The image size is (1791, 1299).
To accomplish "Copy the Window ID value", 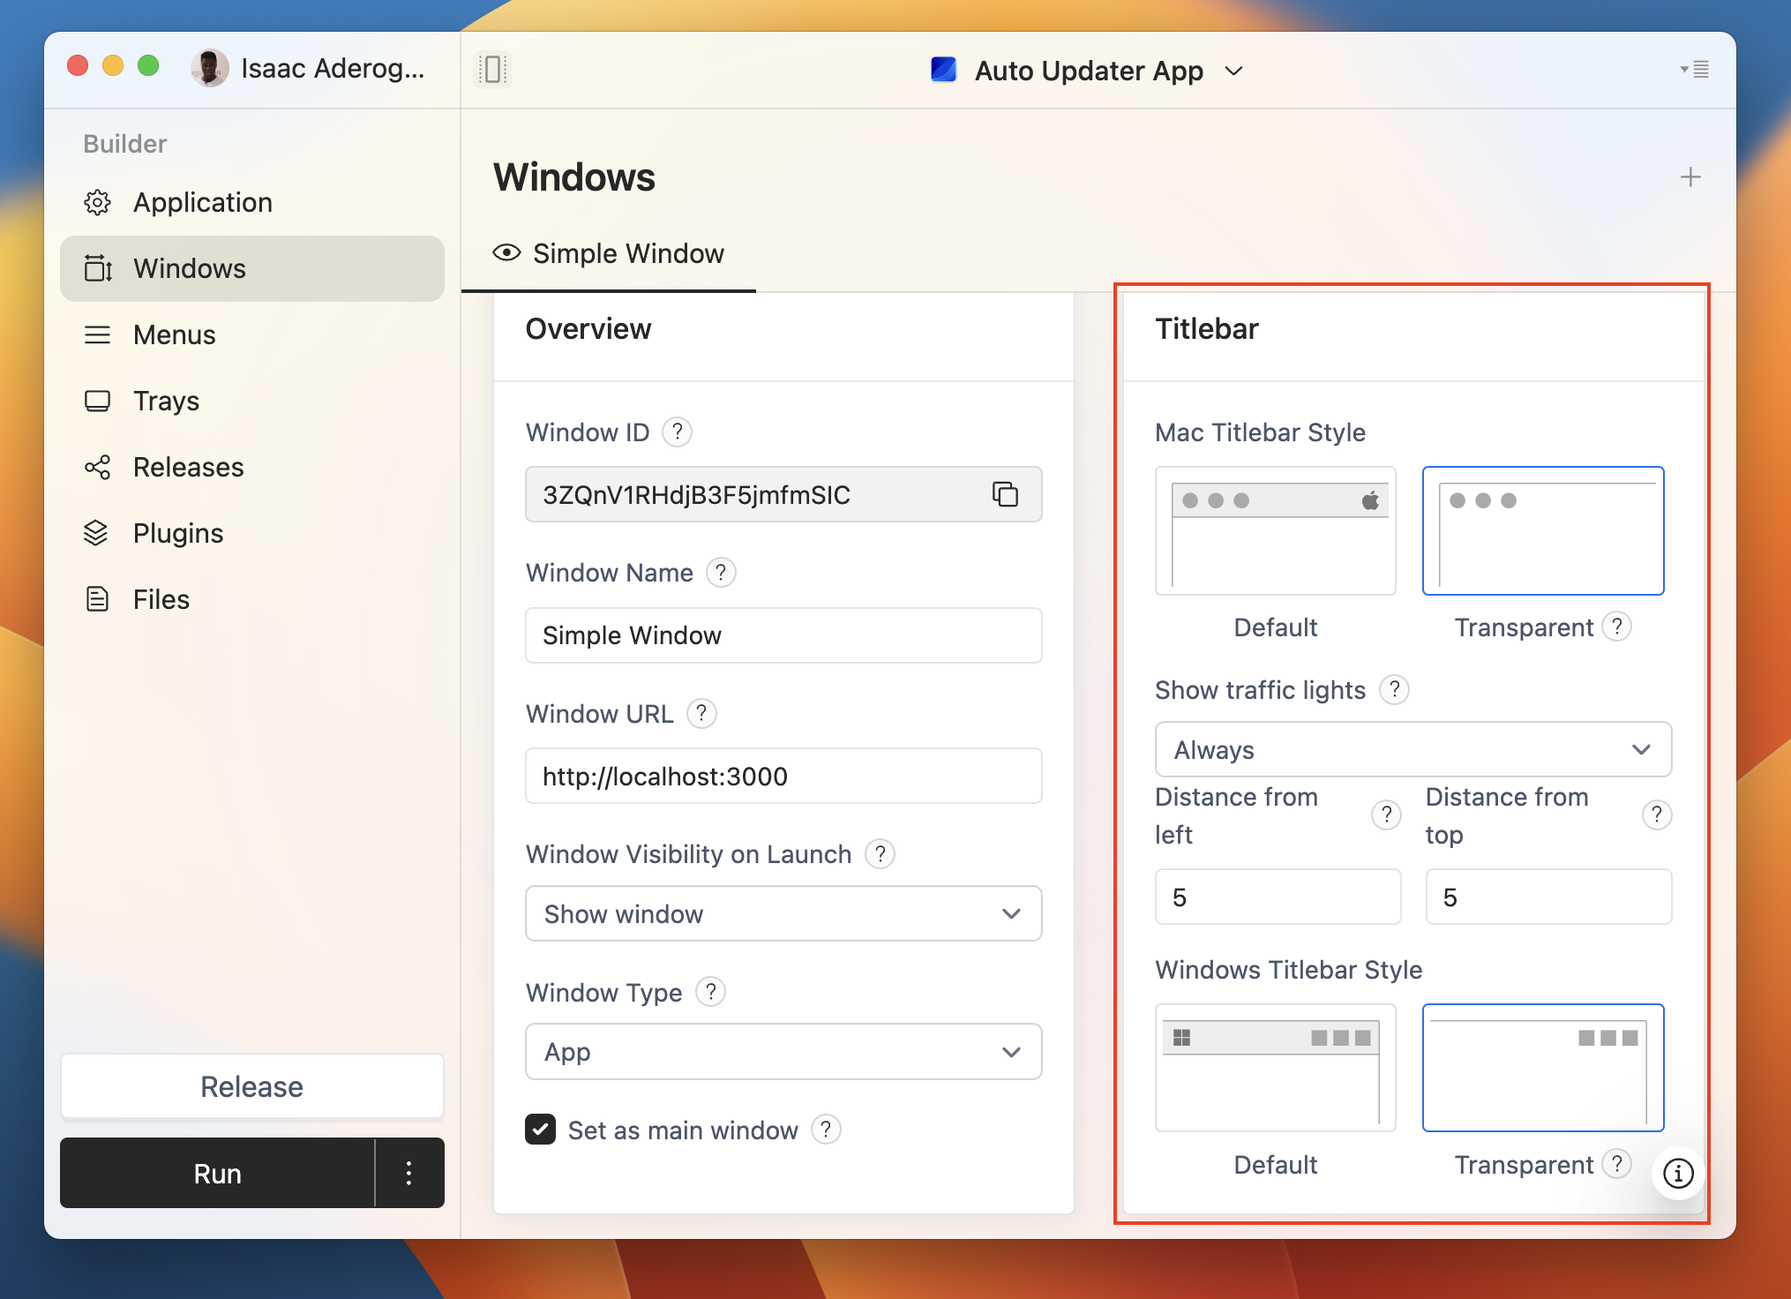I will [x=1007, y=493].
